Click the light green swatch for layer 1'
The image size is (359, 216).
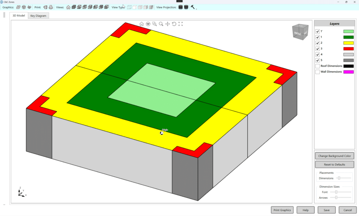(x=348, y=31)
